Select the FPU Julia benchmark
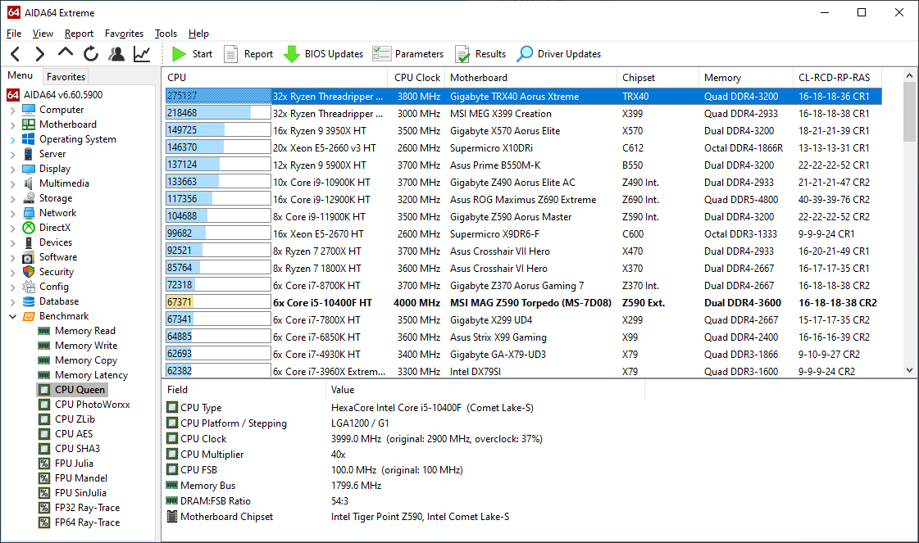Image resolution: width=919 pixels, height=543 pixels. tap(74, 464)
